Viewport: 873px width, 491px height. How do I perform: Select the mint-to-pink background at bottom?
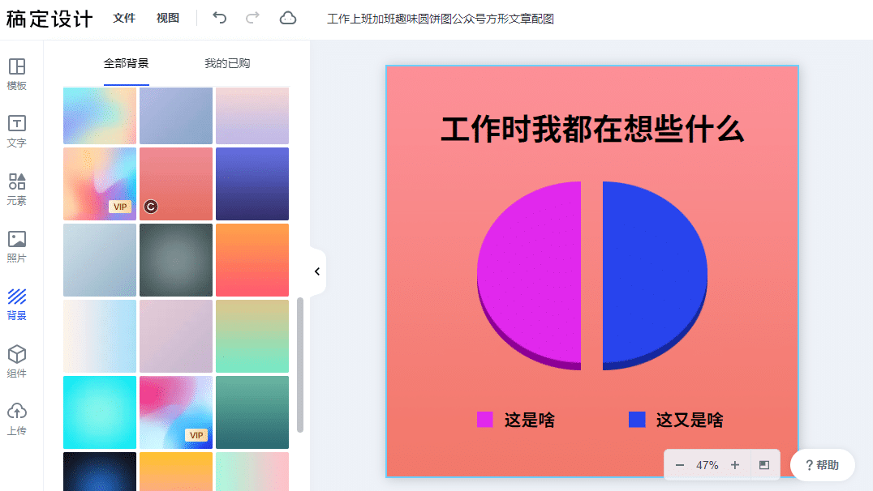pos(252,472)
